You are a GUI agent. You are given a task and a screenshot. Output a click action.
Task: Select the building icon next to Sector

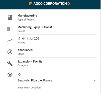[x=10, y=29]
